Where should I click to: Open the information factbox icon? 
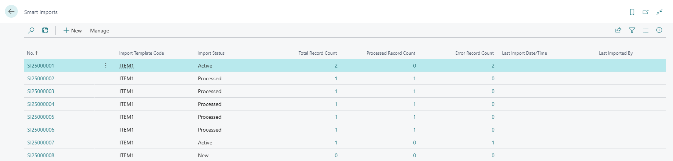659,30
